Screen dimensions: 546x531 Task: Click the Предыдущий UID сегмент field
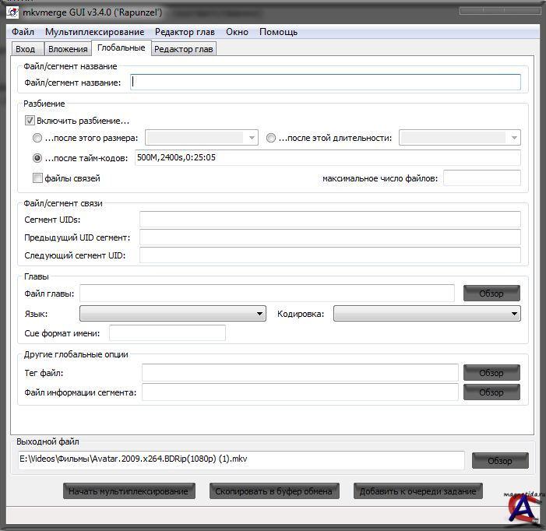[330, 237]
